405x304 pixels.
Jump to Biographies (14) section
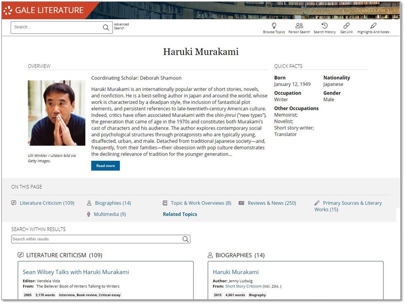click(x=113, y=203)
